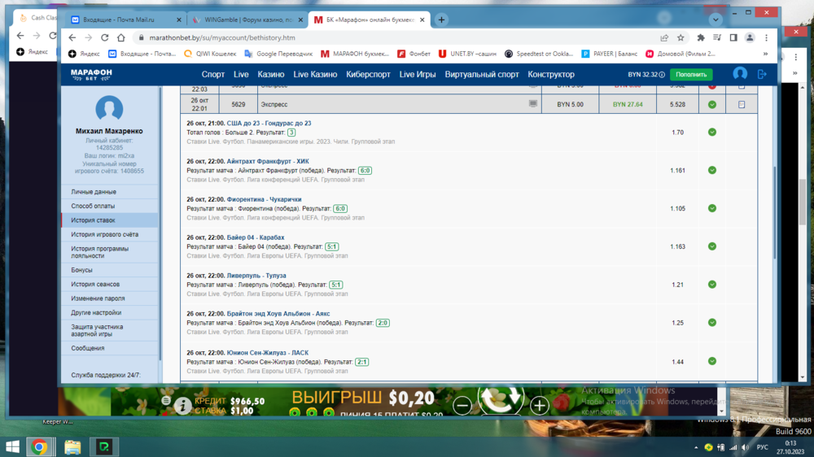The width and height of the screenshot is (814, 457).
Task: Click the balance info icon next to BYN 32.32
Action: click(662, 75)
